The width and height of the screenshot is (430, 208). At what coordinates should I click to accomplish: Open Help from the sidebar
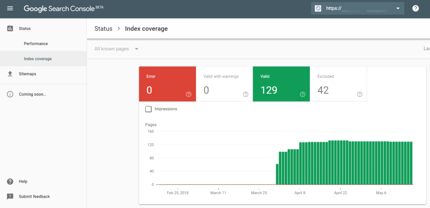pyautogui.click(x=43, y=182)
